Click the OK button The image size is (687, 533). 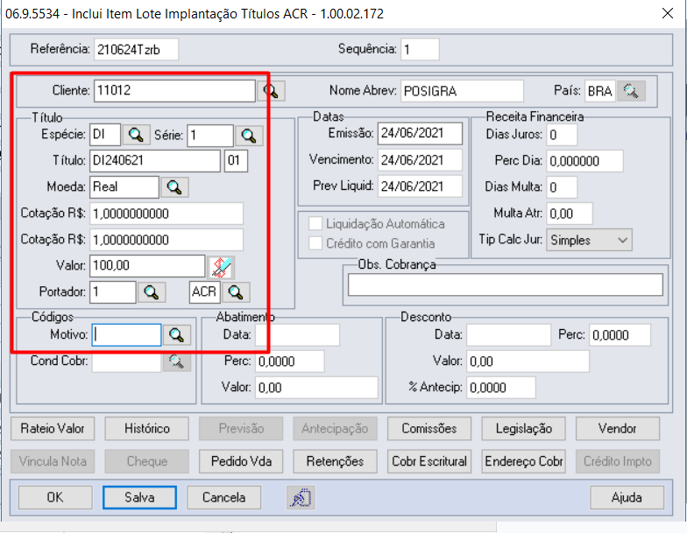coord(55,497)
